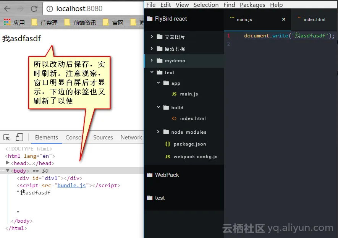Screen dimensions: 338x238
Task: Click the node_modules folder icon
Action: 166,132
